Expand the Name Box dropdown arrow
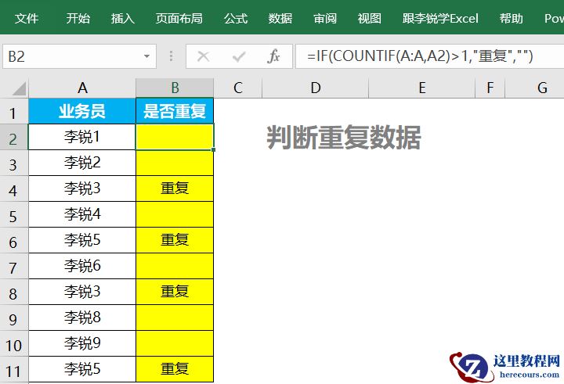This screenshot has width=564, height=384. (x=146, y=56)
